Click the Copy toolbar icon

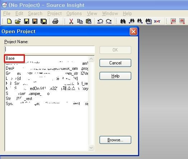80,21
